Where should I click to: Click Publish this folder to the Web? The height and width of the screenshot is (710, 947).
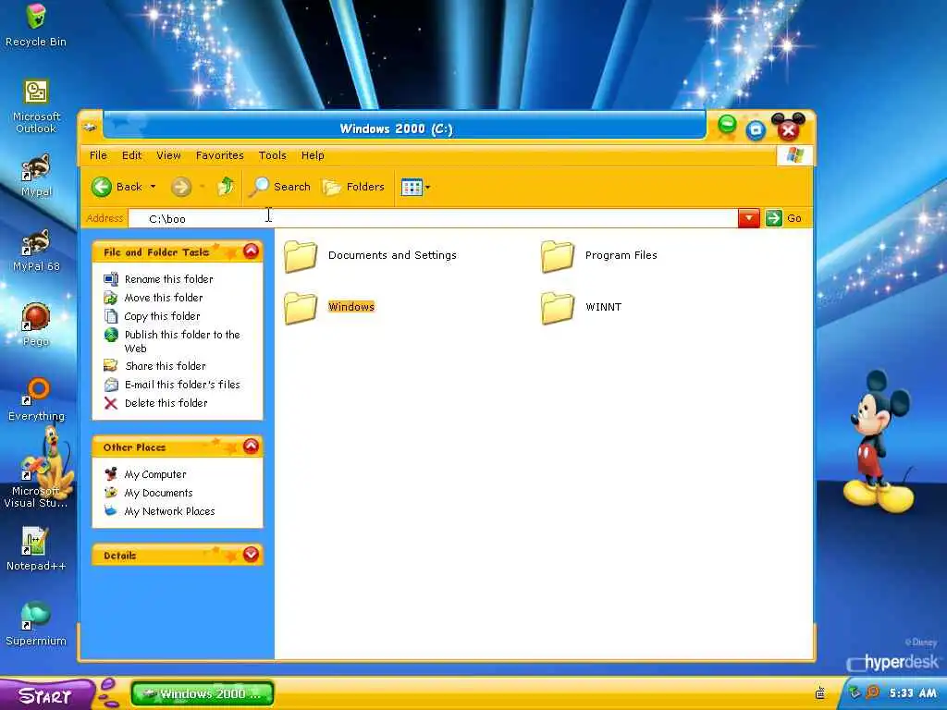point(182,341)
